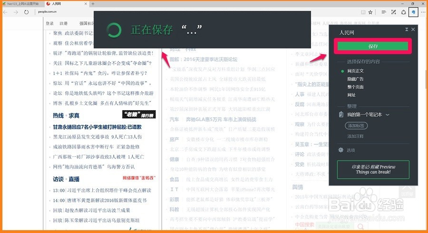Open the Edge Hub icon

[383, 12]
